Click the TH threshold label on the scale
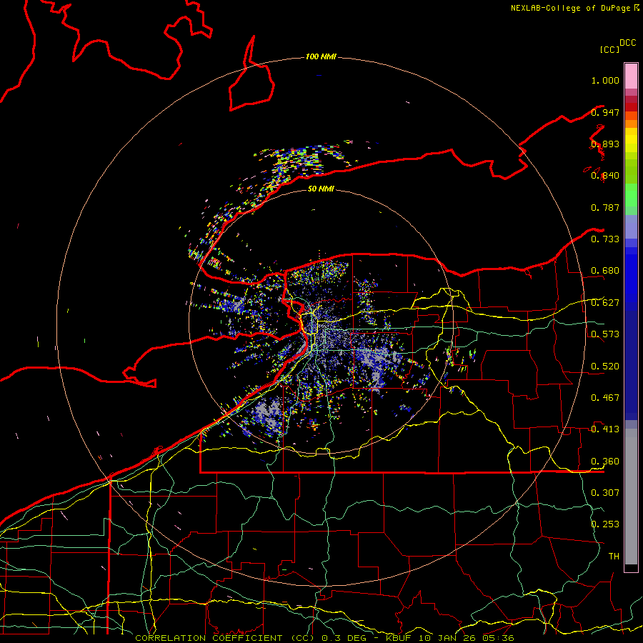The width and height of the screenshot is (643, 643). coord(614,556)
